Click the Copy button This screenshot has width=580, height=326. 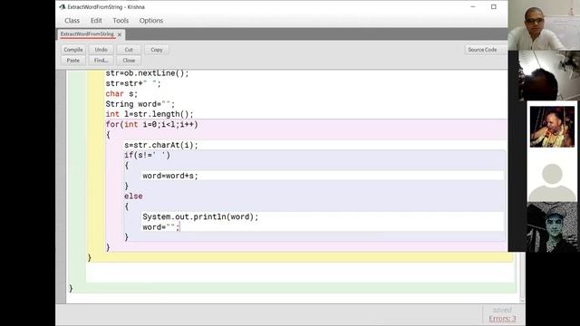(x=157, y=50)
